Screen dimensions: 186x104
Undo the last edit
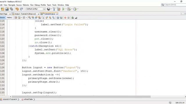(17, 9)
